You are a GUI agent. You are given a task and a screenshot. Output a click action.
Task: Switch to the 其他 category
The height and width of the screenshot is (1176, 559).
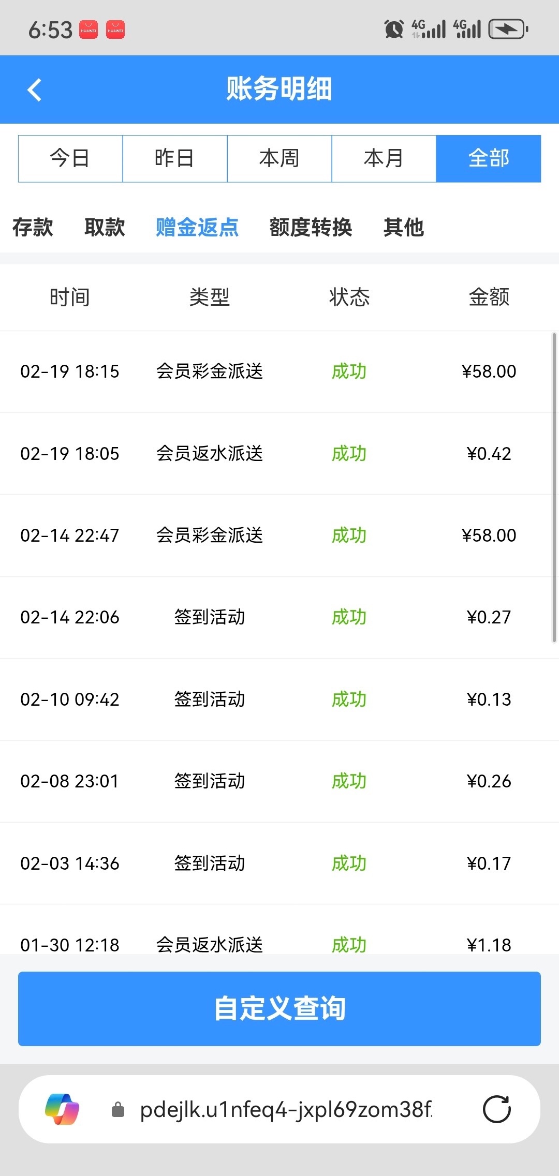(404, 227)
